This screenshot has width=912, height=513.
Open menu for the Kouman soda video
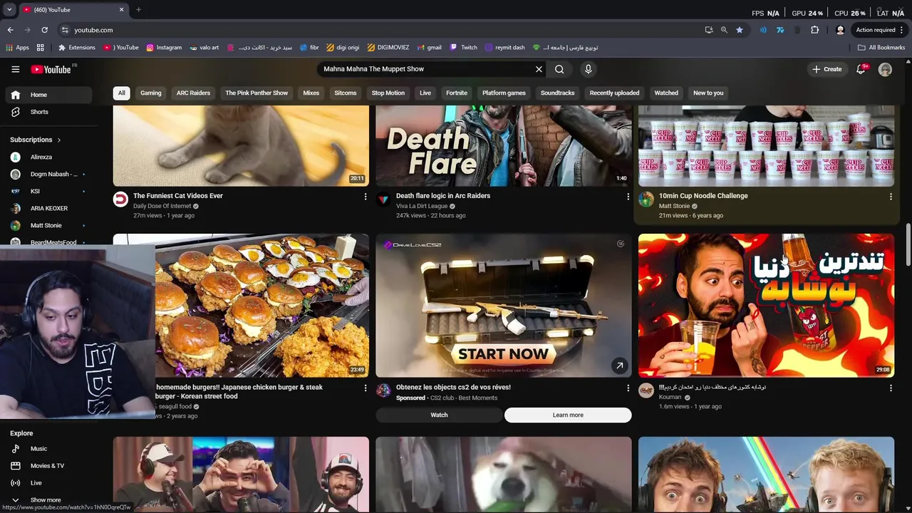tap(891, 388)
